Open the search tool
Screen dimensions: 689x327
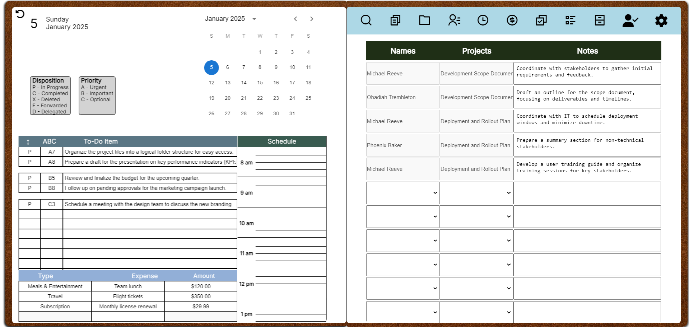366,20
